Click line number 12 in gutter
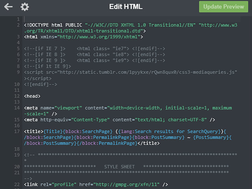This screenshot has width=252, height=189. [17, 96]
